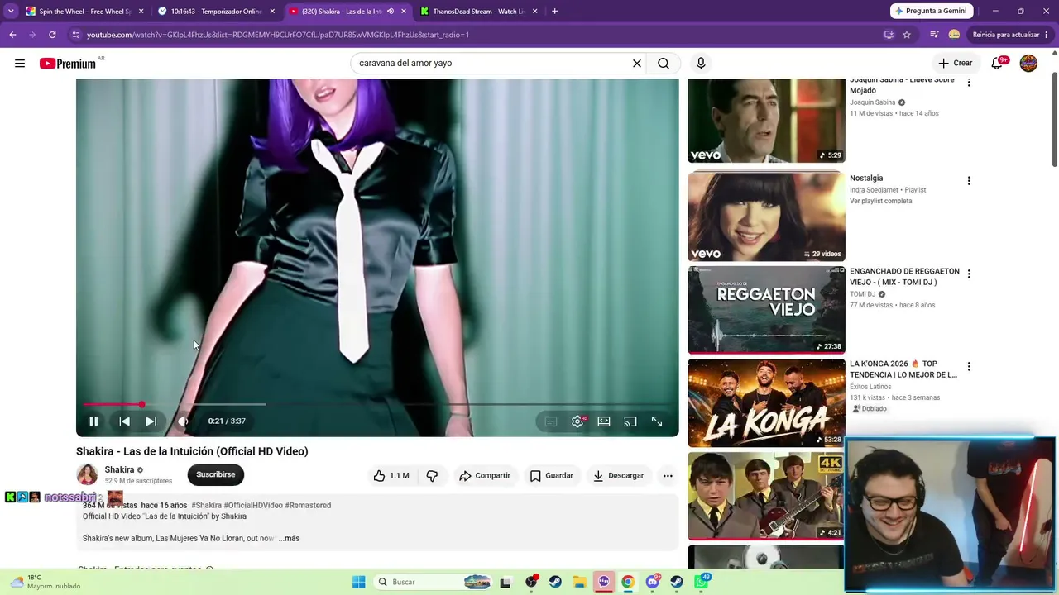This screenshot has width=1059, height=595.
Task: Clear the search box text
Action: (x=637, y=63)
